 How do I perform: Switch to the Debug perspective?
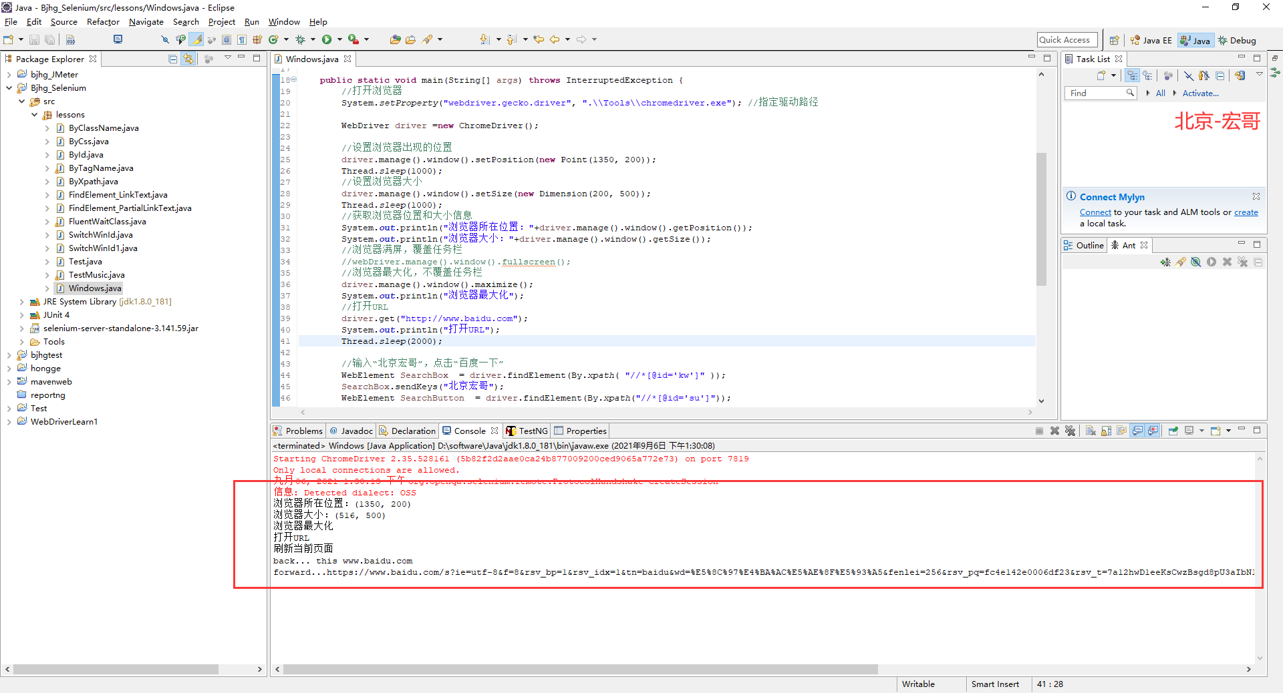click(1237, 40)
